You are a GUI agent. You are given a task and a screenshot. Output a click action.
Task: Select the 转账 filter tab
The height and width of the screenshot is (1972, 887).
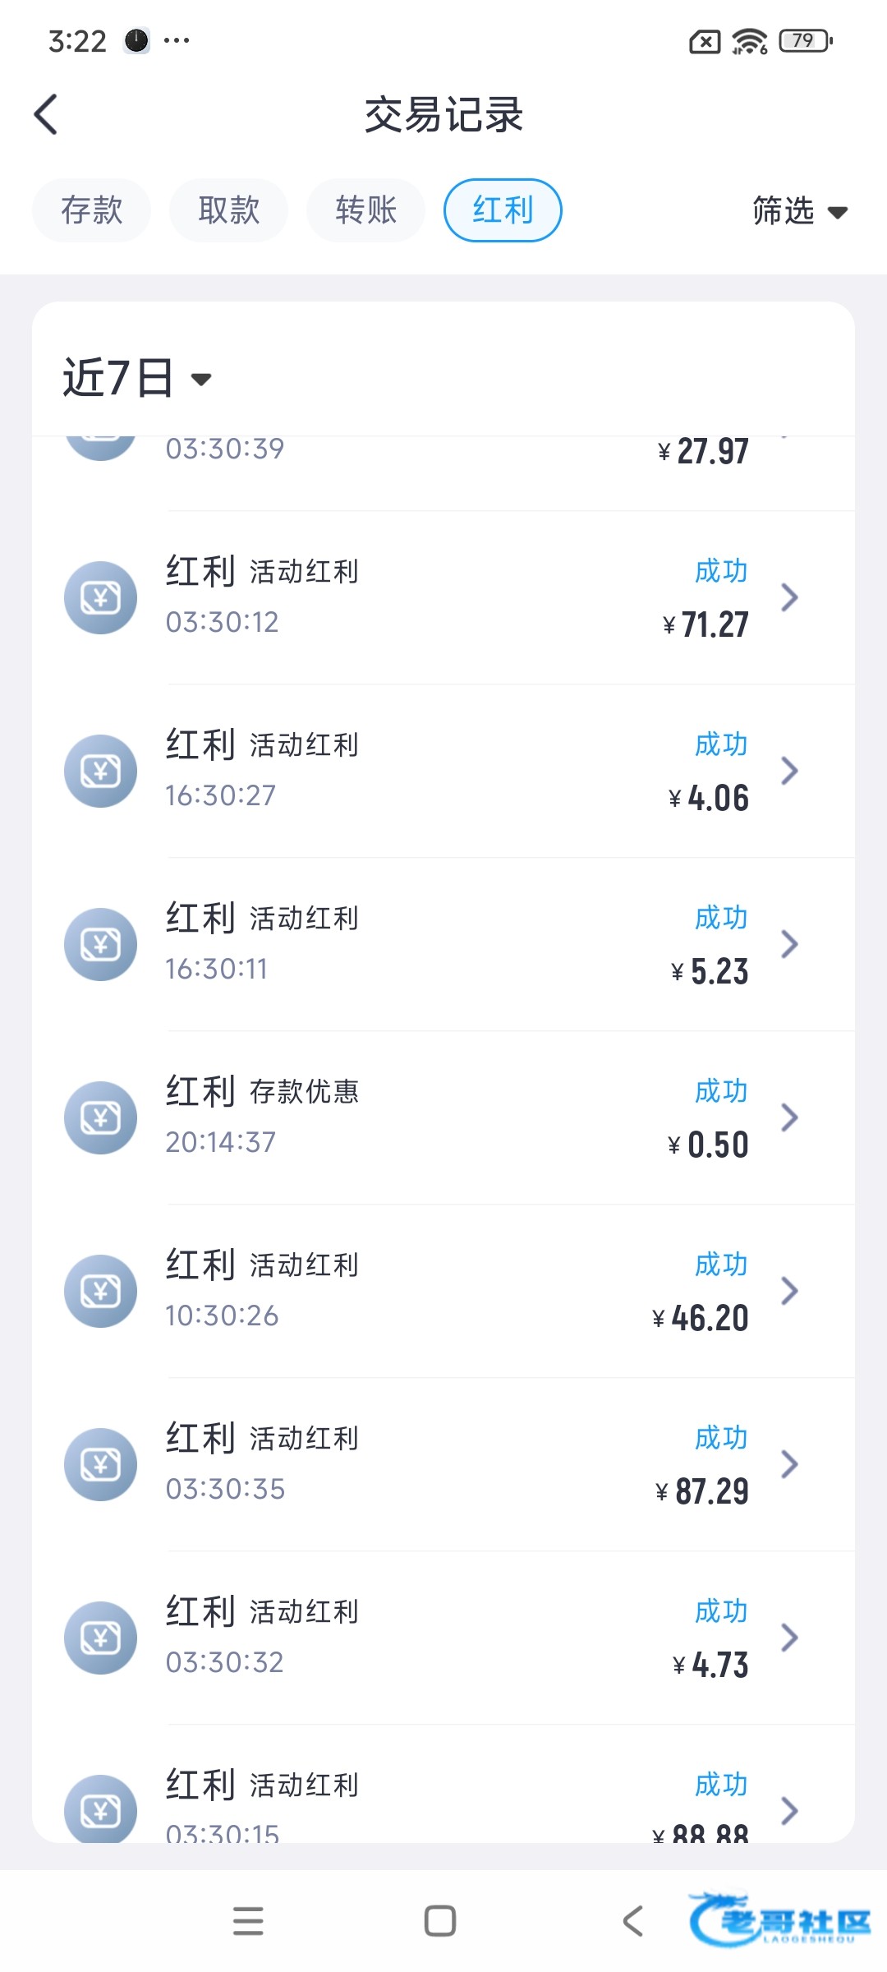(365, 210)
